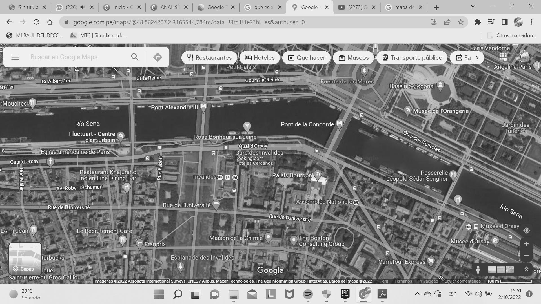Show your location with the target icon
Screen dimensions: 541x304
click(527, 230)
